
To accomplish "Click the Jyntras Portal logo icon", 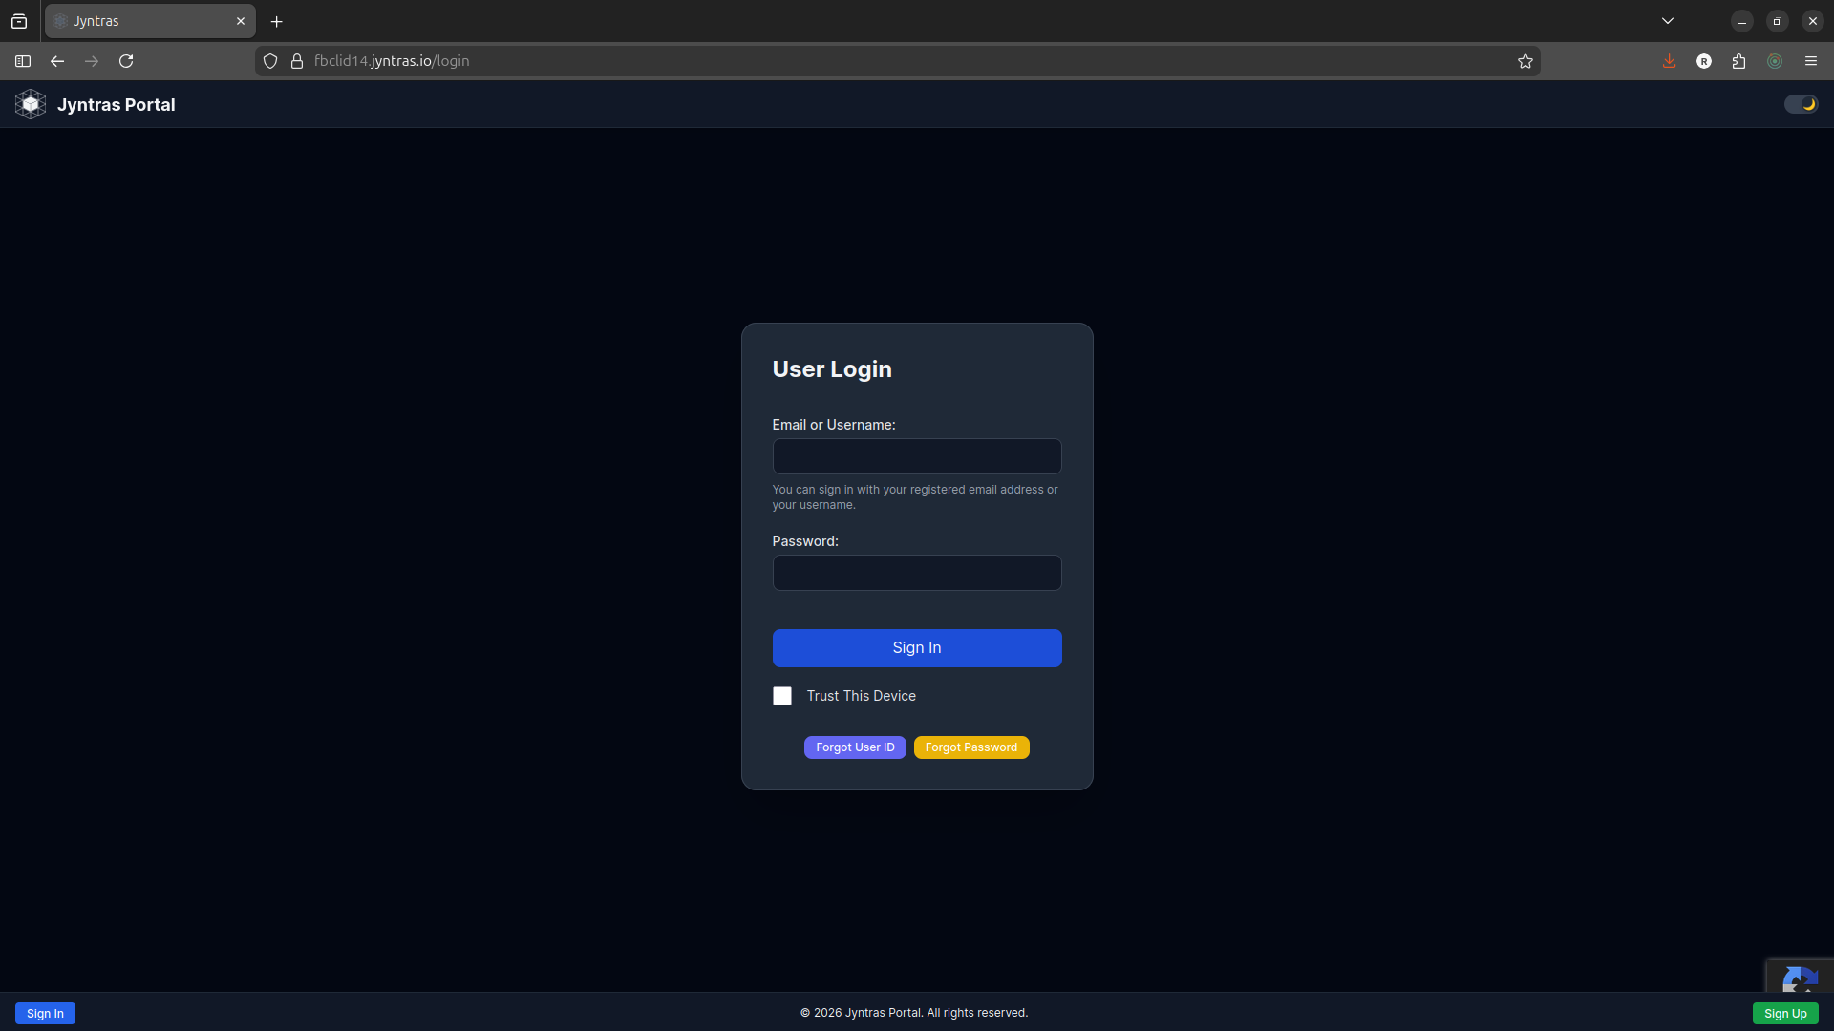I will click(x=31, y=104).
